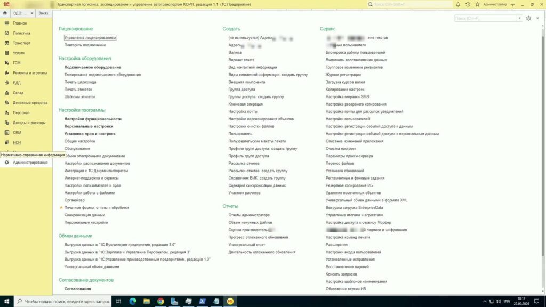The image size is (546, 307).
Task: Open Универсальный обмен данными
Action: (92, 266)
